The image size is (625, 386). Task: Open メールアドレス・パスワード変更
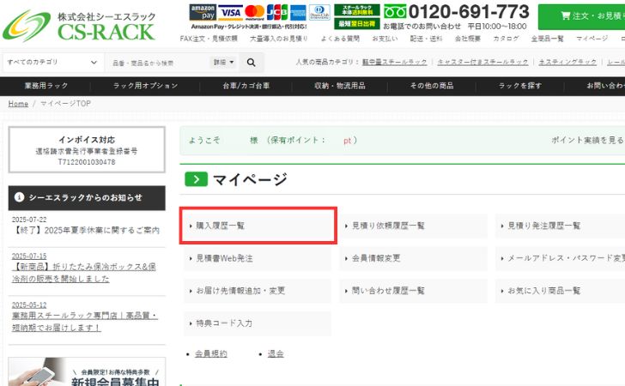click(560, 258)
